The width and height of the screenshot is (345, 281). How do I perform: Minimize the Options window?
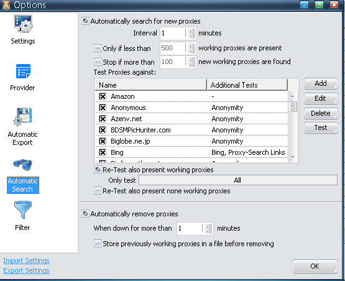pyautogui.click(x=305, y=5)
